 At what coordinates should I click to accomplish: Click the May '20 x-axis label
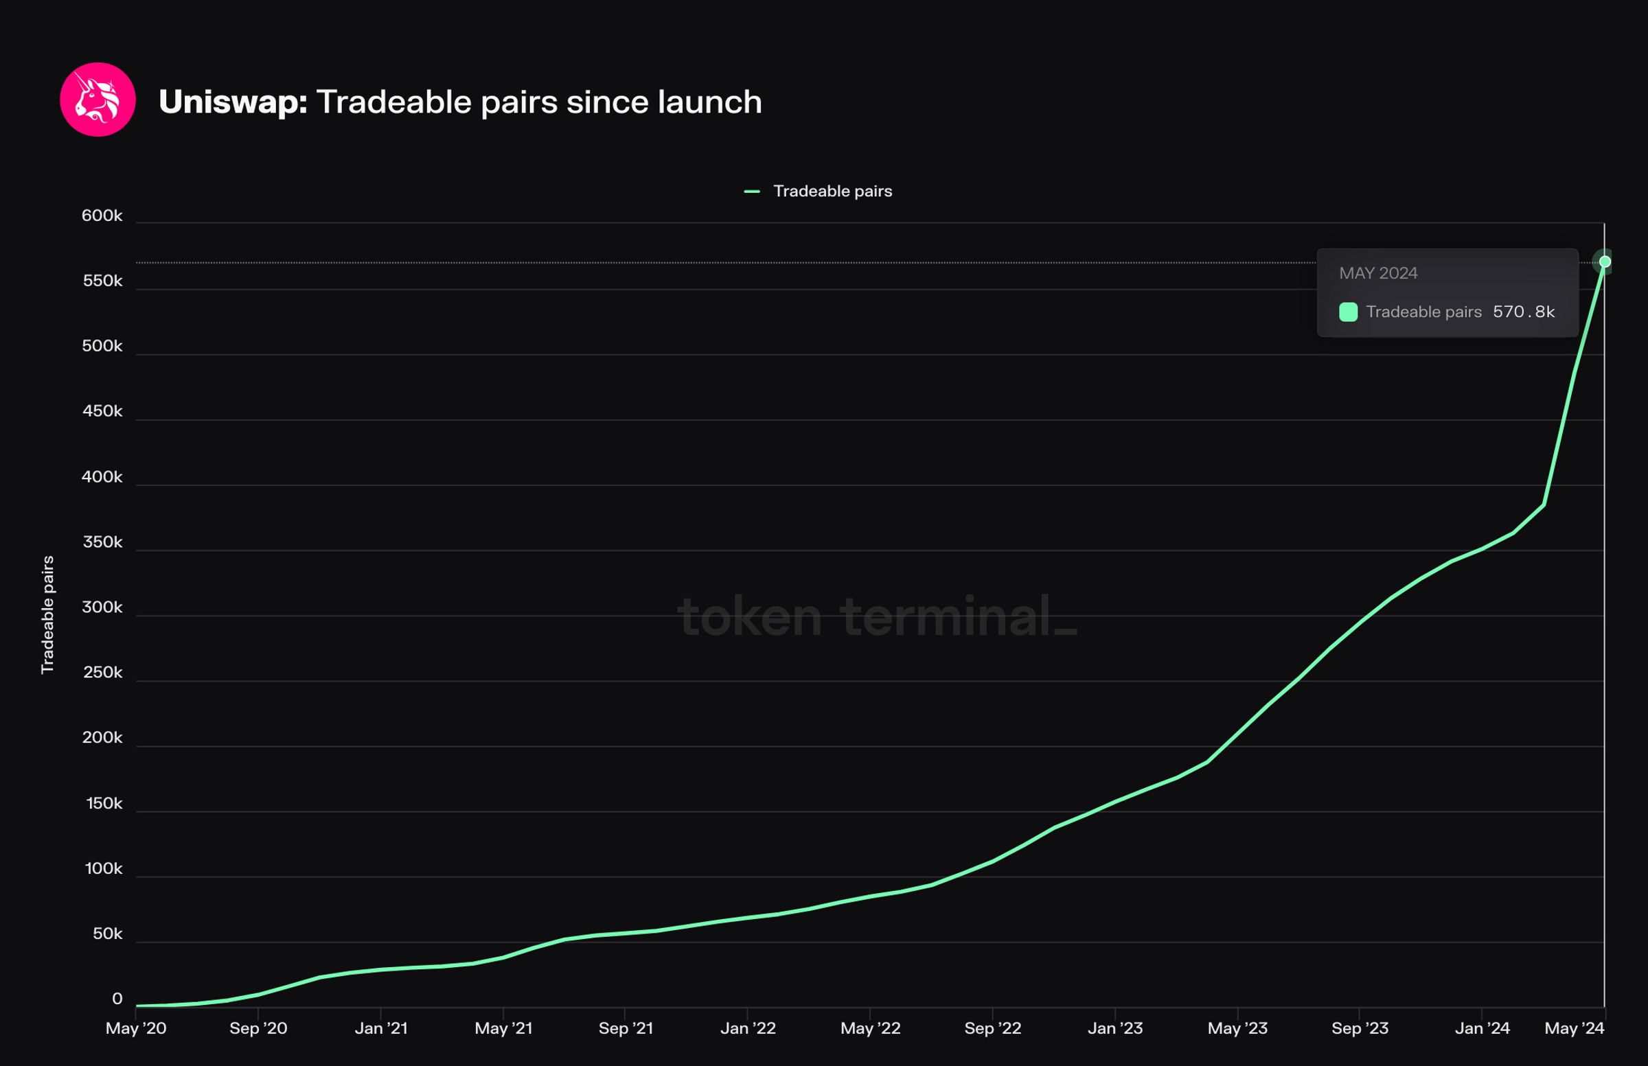tap(136, 1028)
